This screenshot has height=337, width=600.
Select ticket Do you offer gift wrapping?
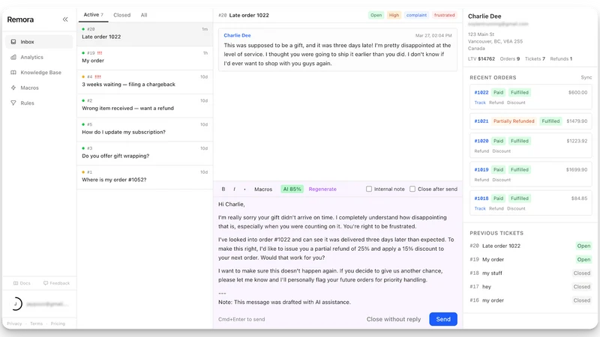coord(145,152)
